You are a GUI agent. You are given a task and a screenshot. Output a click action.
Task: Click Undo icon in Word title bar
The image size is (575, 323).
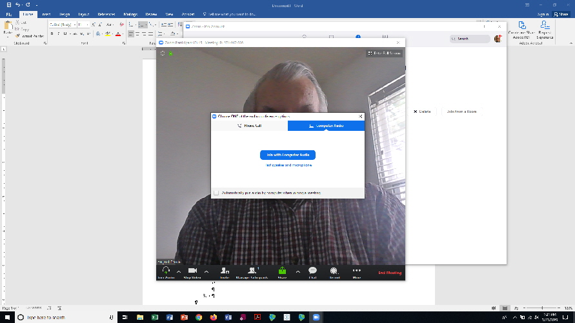click(17, 5)
